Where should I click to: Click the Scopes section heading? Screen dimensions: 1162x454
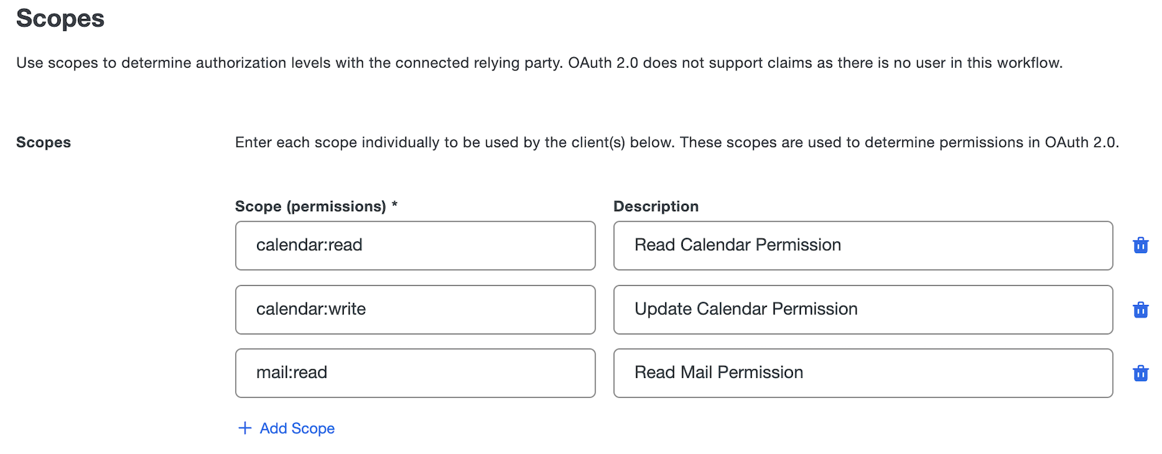tap(60, 18)
